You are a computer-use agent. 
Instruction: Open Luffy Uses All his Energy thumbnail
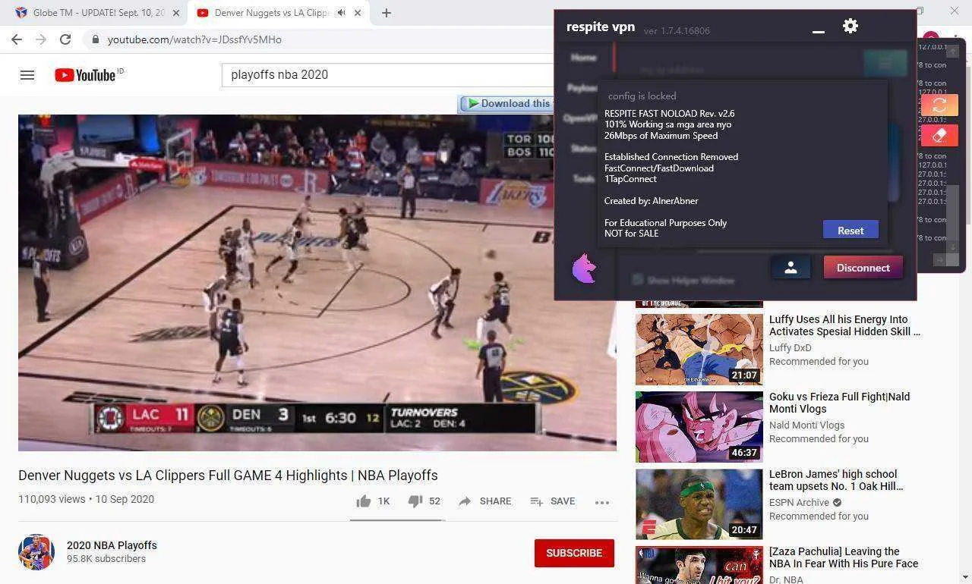pyautogui.click(x=699, y=350)
